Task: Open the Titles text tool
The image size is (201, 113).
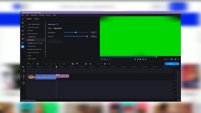Action: pos(23,27)
